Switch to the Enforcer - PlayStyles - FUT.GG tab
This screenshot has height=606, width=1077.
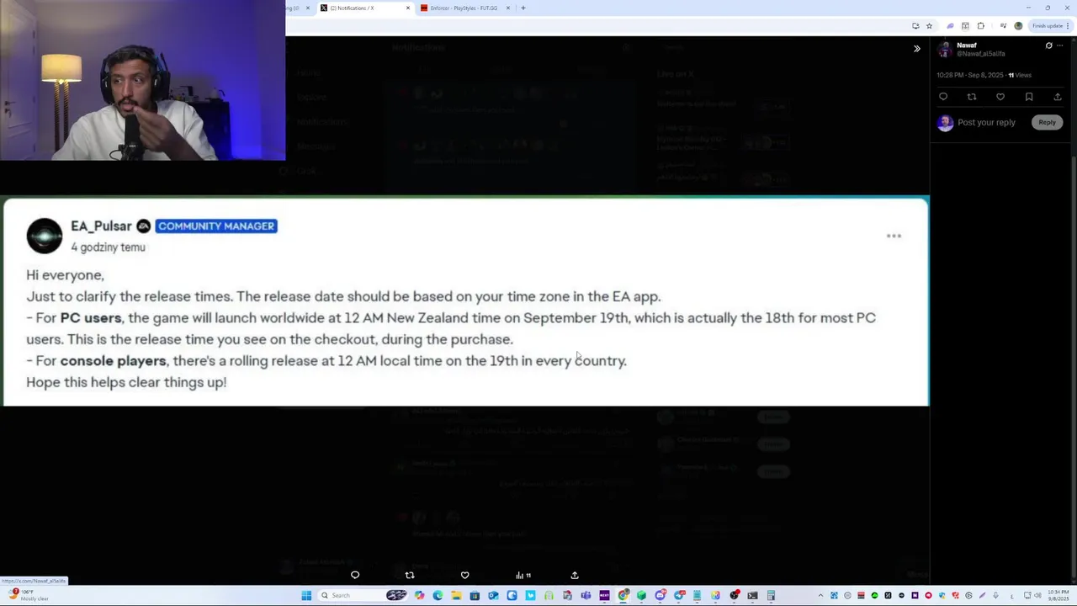[464, 8]
